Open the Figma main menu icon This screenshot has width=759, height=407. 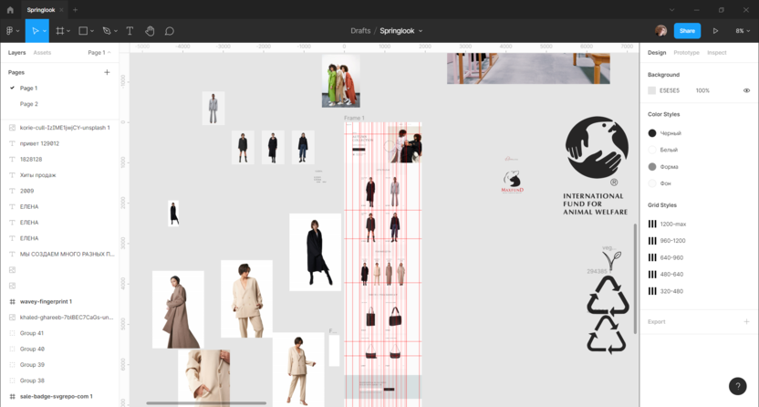point(11,31)
